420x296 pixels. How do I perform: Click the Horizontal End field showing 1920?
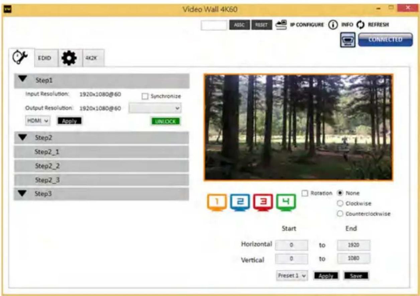(354, 245)
